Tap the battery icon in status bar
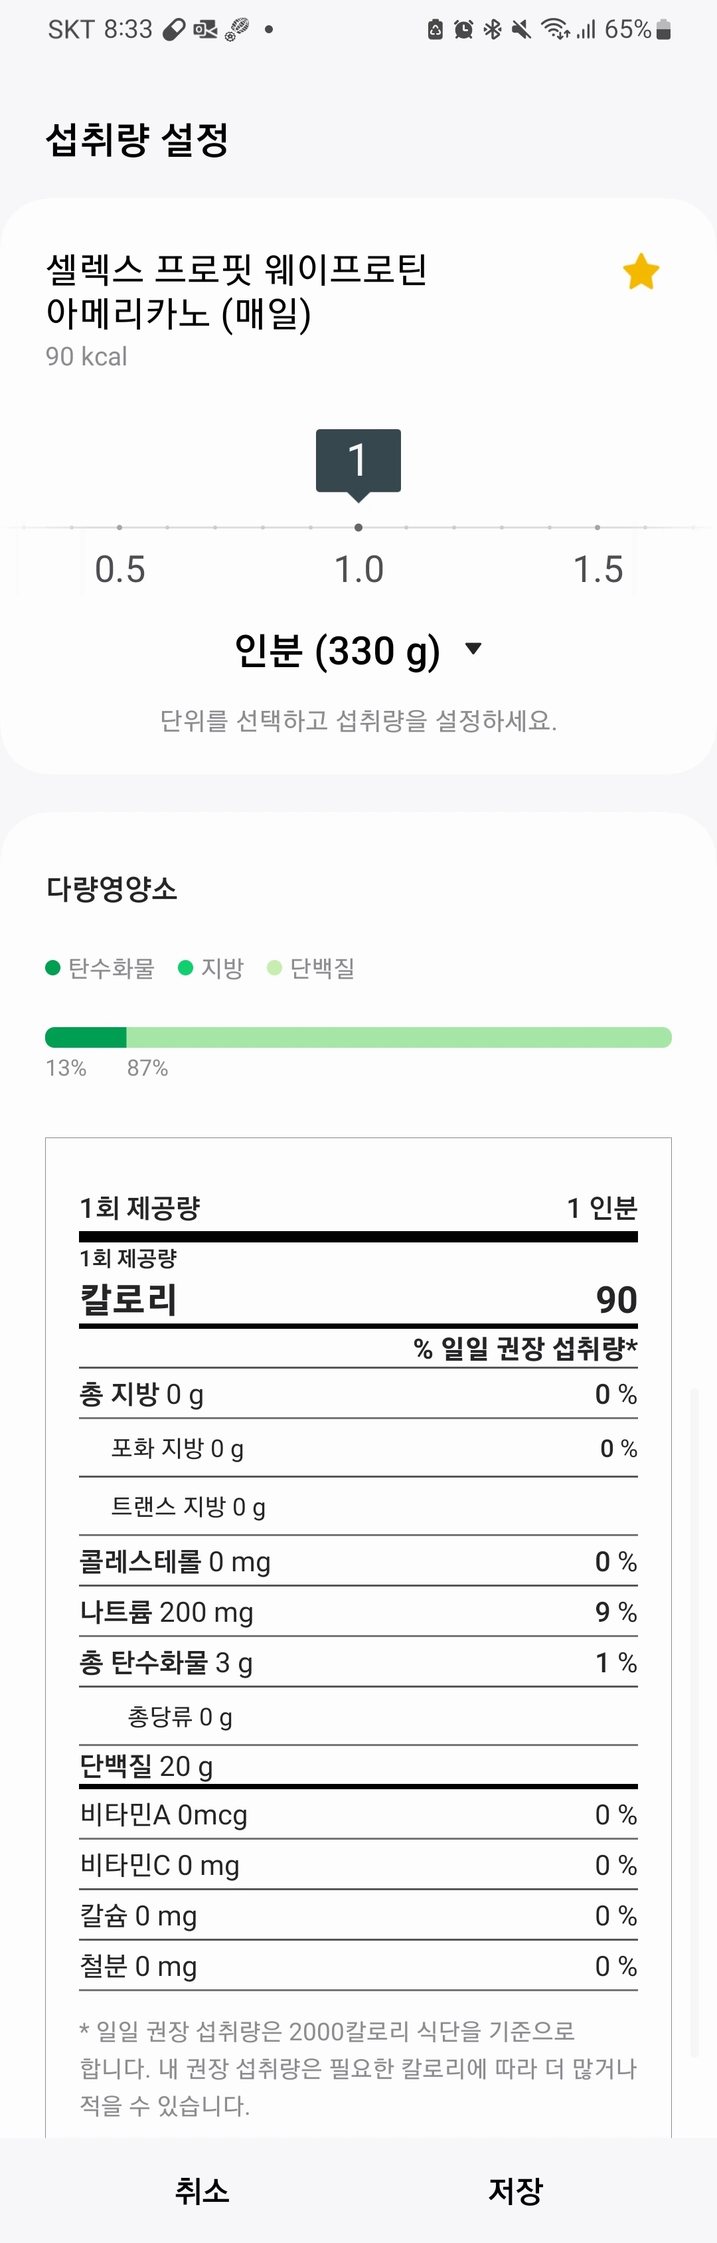717x2243 pixels. 664,31
